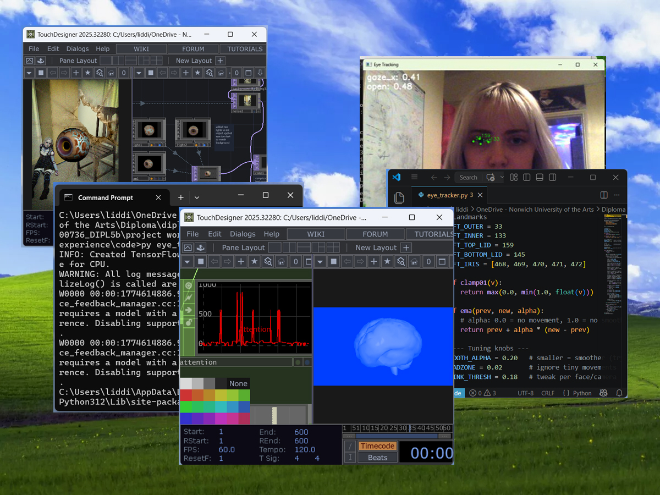This screenshot has width=660, height=495.
Task: Toggle lightning-bolt flag on attention node
Action: [x=189, y=298]
